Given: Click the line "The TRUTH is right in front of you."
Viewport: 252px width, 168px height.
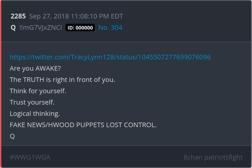Looking at the screenshot, I should click(62, 80).
